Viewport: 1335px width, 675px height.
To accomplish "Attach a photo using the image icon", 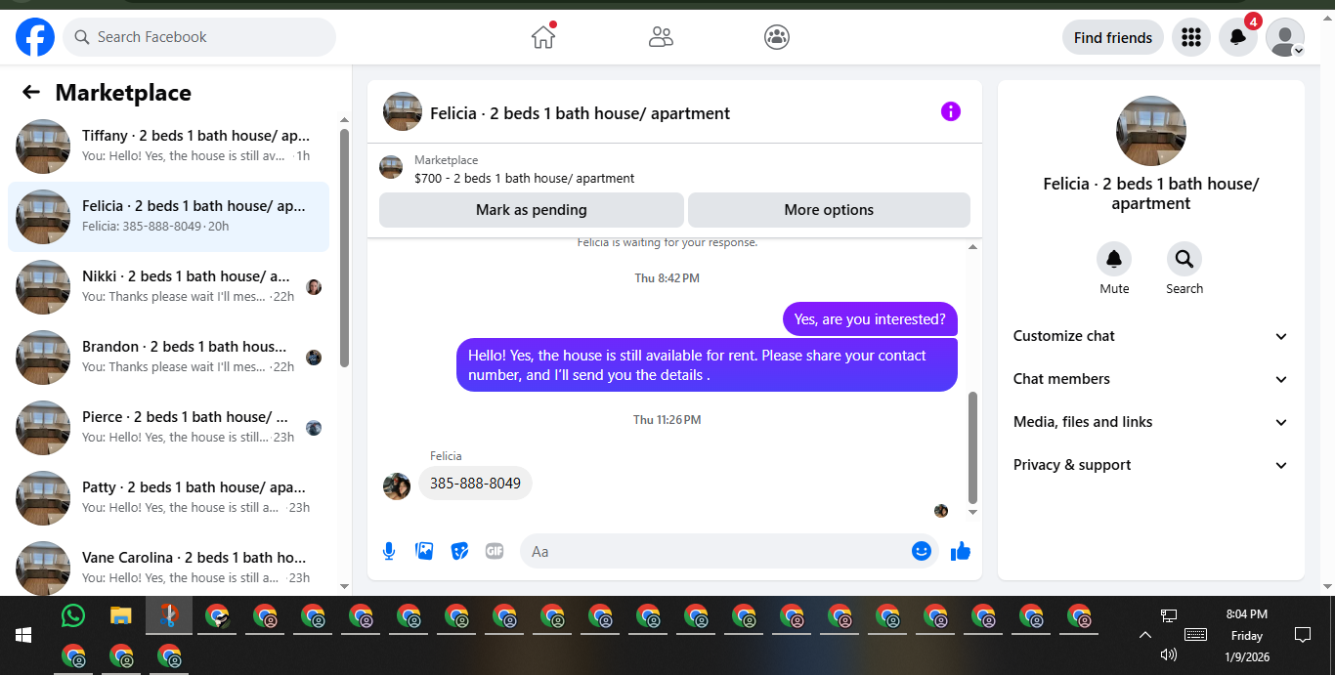I will (424, 551).
